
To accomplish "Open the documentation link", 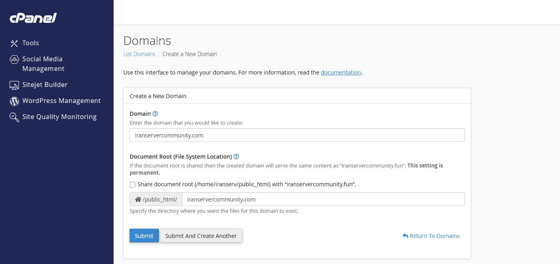I will coord(341,73).
